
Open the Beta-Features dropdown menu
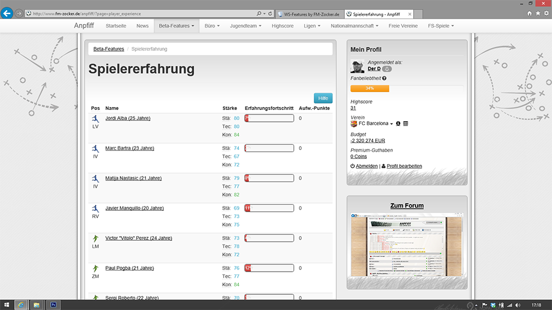pyautogui.click(x=176, y=26)
